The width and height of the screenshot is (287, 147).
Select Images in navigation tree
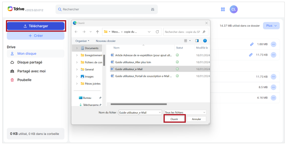(87, 76)
